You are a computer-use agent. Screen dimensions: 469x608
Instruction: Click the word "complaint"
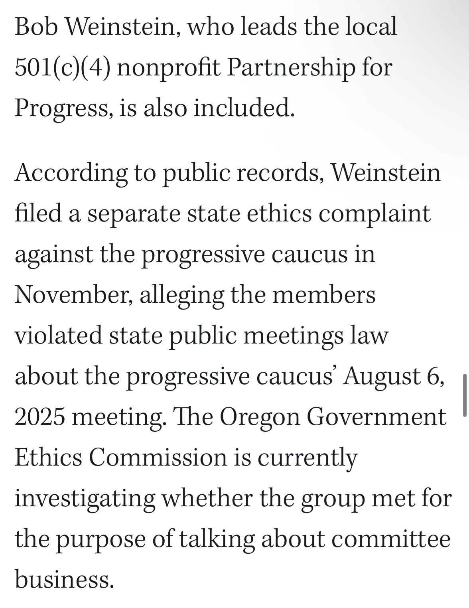(374, 214)
